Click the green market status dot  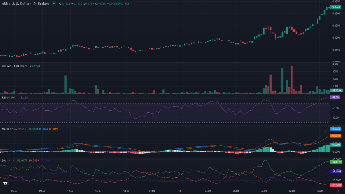54,3
